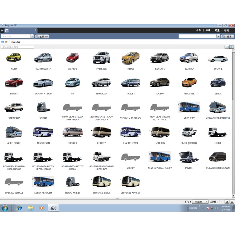
Task: Open AERO QUEEN/EXPRESS bus
Action: click(218, 107)
